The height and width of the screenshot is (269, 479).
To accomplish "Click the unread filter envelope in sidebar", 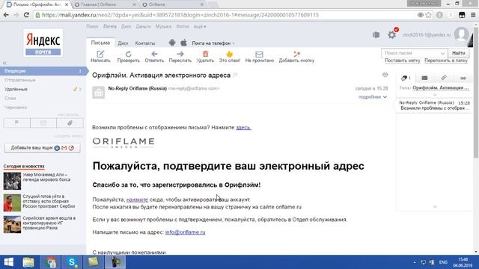I will tap(43, 123).
